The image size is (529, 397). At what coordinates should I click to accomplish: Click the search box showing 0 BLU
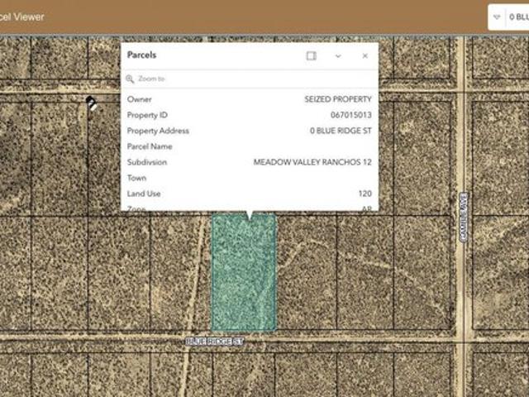click(x=517, y=17)
